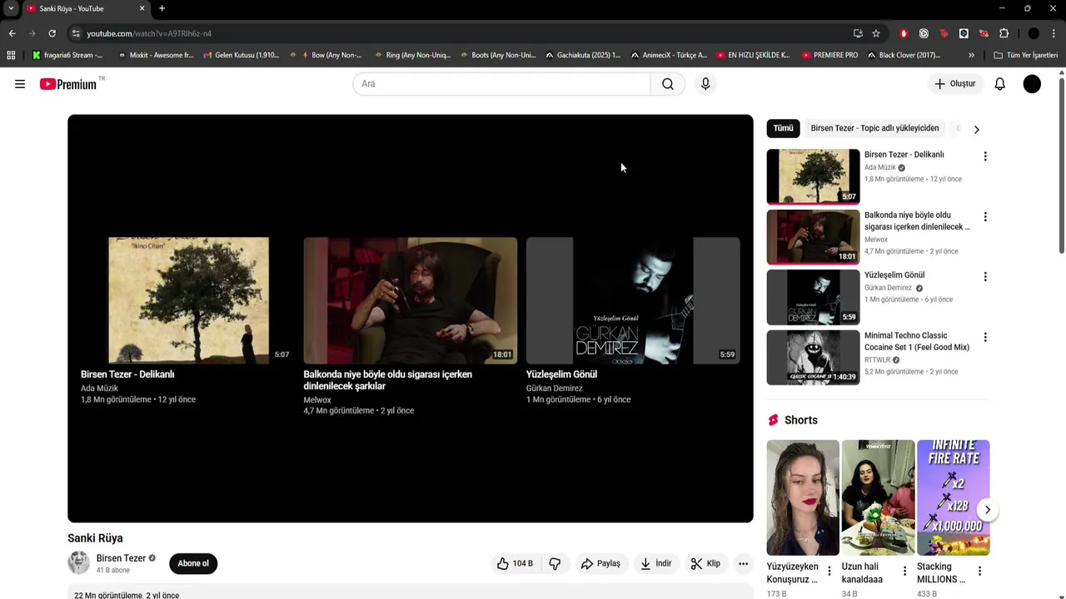Open new browser tab with plus
This screenshot has height=599, width=1066.
point(162,8)
